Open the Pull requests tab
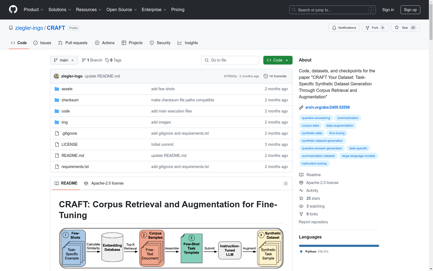 (x=73, y=43)
